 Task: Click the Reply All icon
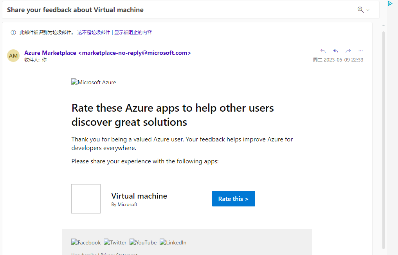(335, 51)
